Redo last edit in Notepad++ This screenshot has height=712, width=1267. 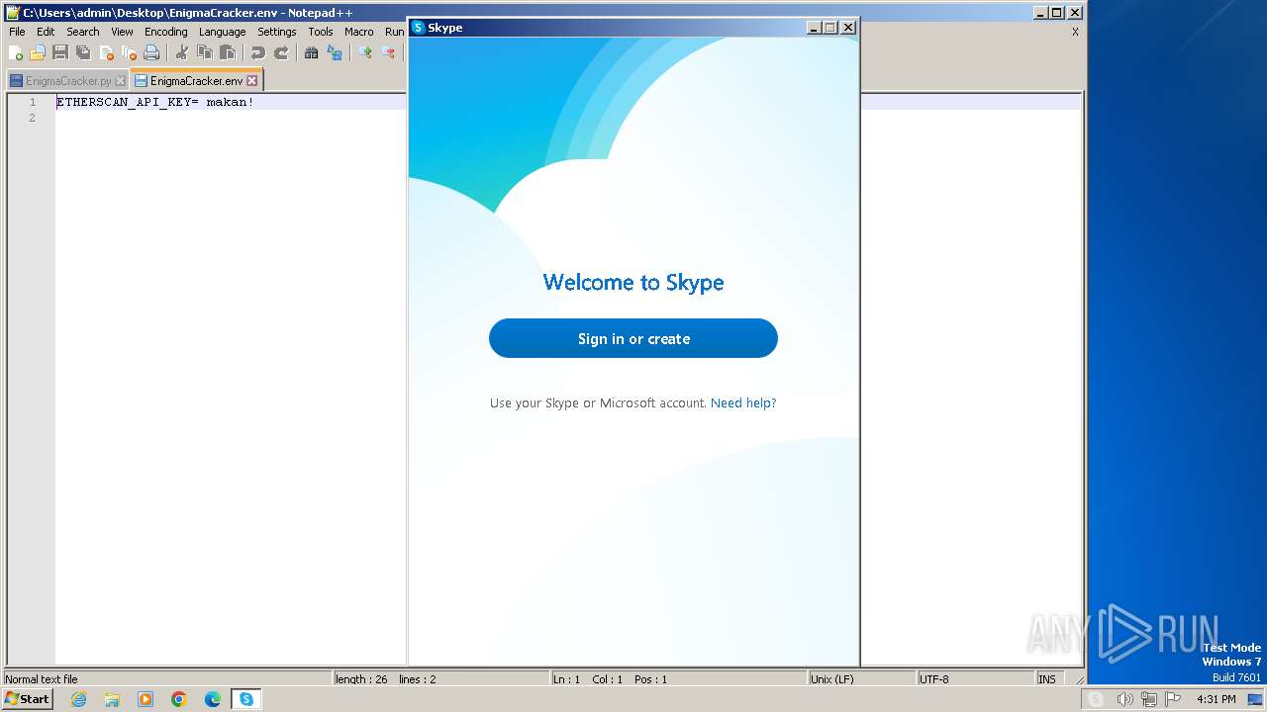coord(280,52)
